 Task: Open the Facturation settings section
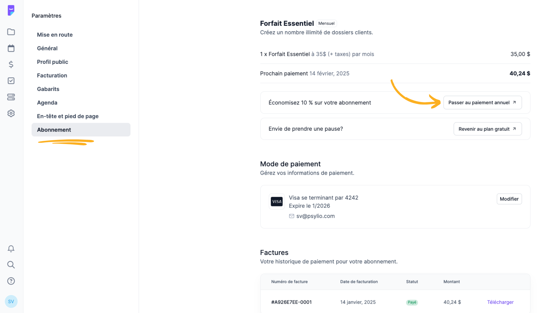click(x=52, y=75)
